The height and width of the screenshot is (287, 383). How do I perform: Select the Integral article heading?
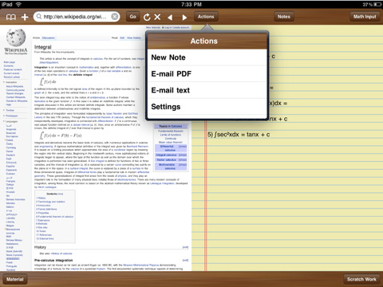click(42, 47)
